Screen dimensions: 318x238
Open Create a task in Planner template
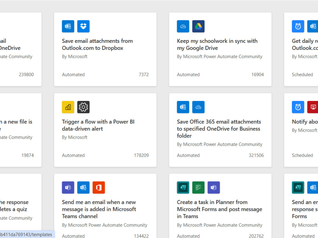(x=219, y=209)
